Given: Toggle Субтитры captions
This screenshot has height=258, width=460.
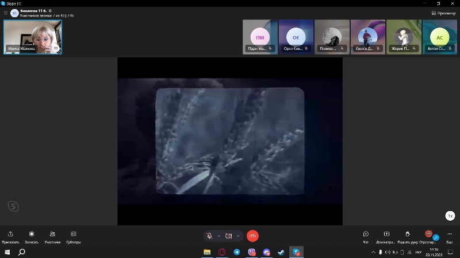Looking at the screenshot, I should click(74, 237).
